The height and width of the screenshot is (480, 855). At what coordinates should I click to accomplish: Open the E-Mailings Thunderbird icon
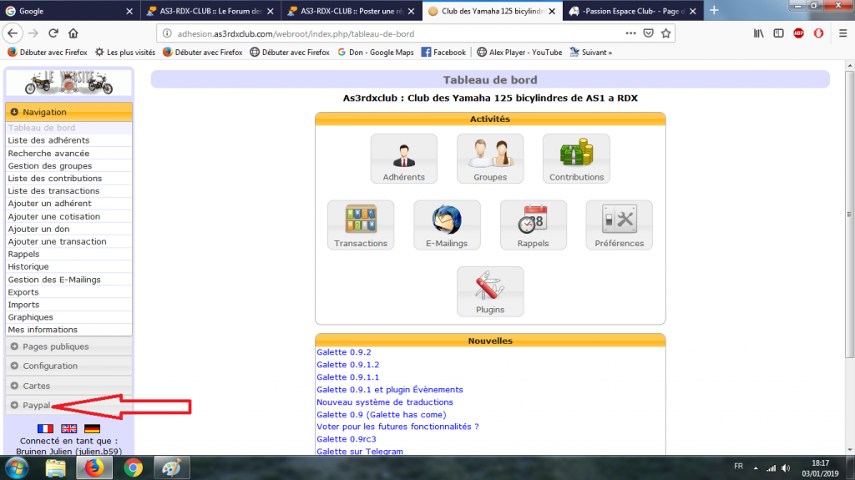(447, 225)
